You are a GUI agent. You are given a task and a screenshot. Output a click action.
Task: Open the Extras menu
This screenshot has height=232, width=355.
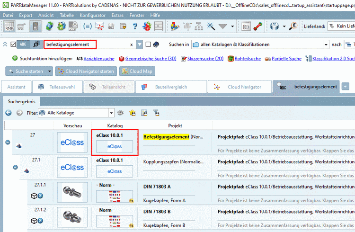tap(117, 15)
